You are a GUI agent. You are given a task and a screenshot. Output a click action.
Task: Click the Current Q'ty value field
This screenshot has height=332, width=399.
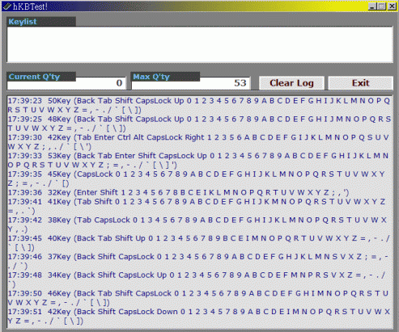pyautogui.click(x=66, y=83)
